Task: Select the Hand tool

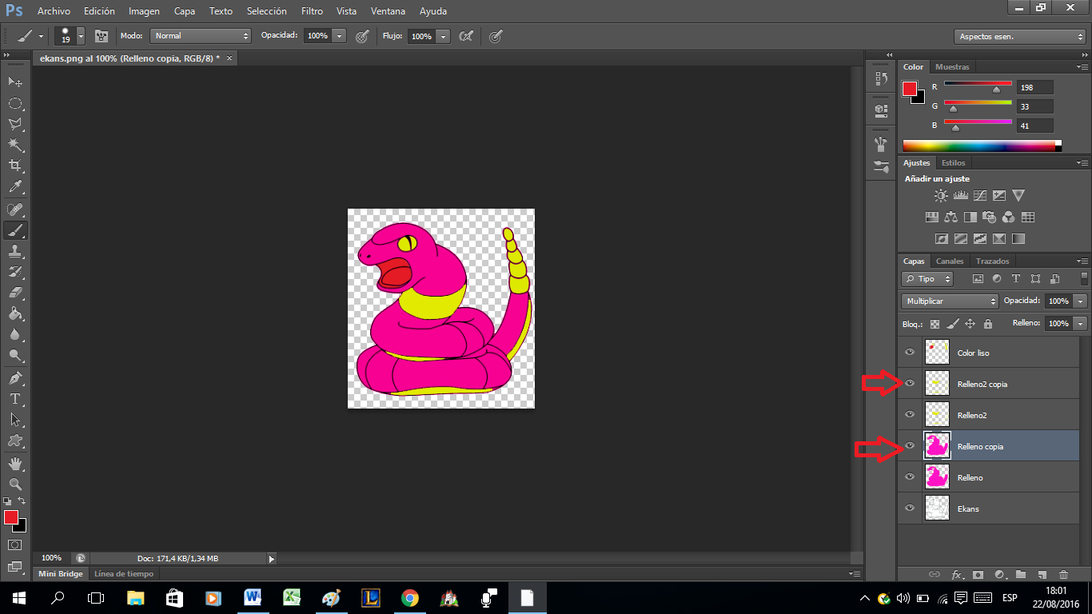Action: tap(15, 463)
